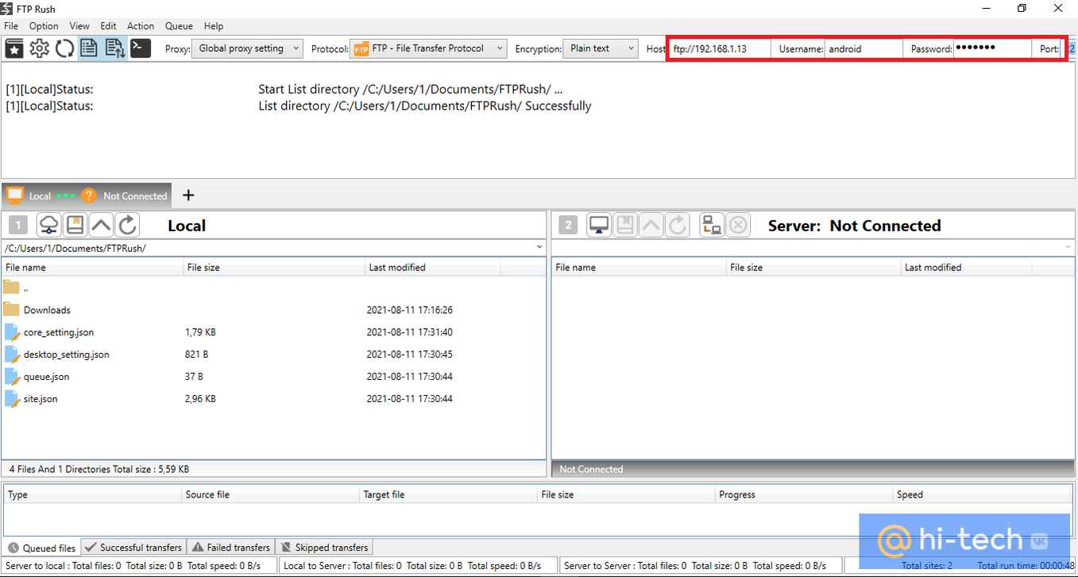This screenshot has height=577, width=1078.
Task: Expand the Proxy setting dropdown
Action: pyautogui.click(x=248, y=48)
